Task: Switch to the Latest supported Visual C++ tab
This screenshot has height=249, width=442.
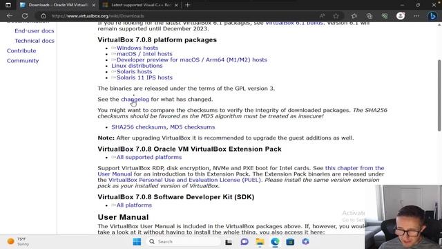Action: (x=140, y=5)
